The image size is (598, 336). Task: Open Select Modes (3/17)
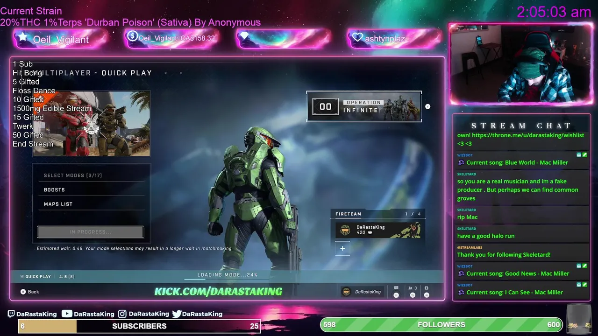91,175
